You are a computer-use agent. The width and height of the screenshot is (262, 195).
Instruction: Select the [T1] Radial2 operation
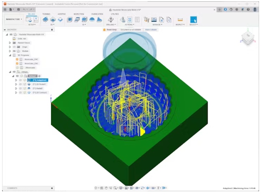point(37,88)
